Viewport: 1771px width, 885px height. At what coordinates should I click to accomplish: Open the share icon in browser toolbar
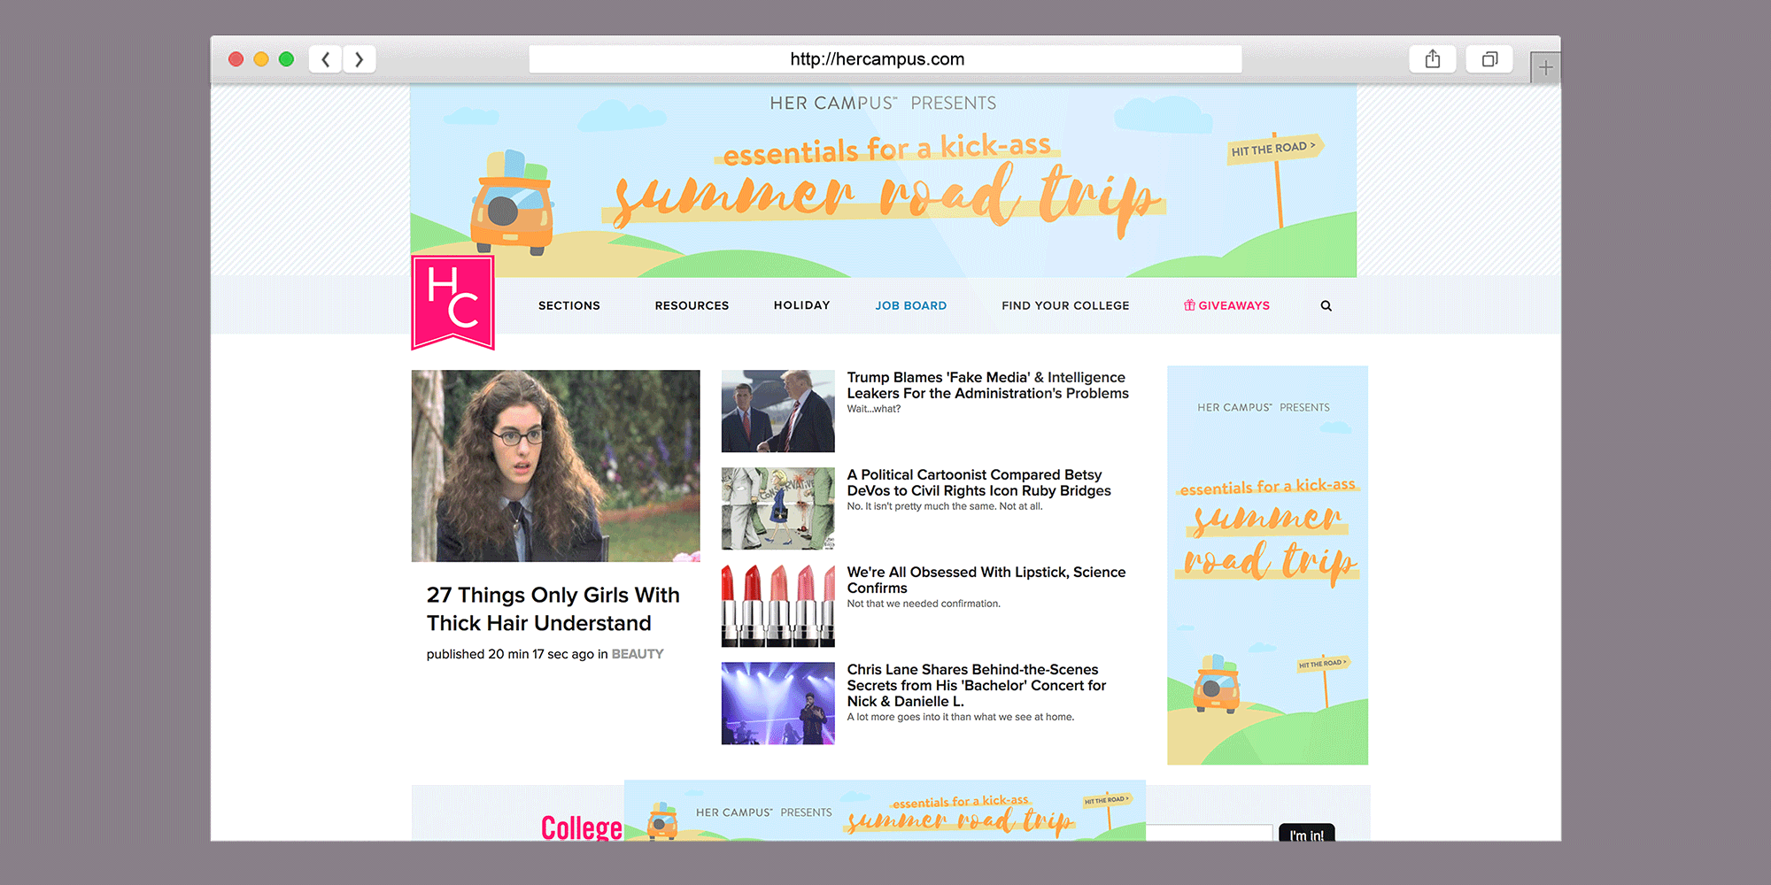(x=1433, y=59)
